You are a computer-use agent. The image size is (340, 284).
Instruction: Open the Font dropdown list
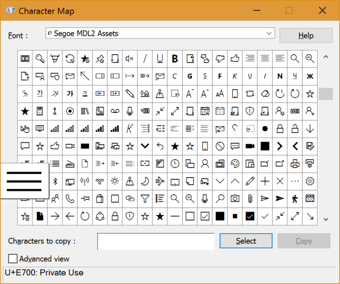pyautogui.click(x=269, y=33)
